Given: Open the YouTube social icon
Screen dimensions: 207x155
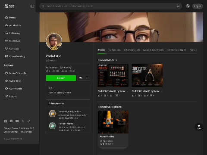Looking at the screenshot, I should [17, 121].
